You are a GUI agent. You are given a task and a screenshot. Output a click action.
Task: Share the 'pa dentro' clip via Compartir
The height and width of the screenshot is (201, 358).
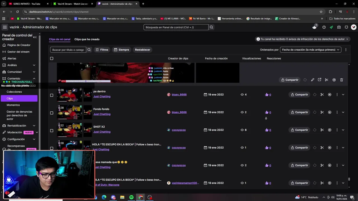(x=300, y=95)
